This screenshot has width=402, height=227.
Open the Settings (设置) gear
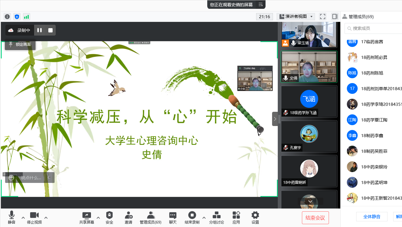click(255, 218)
